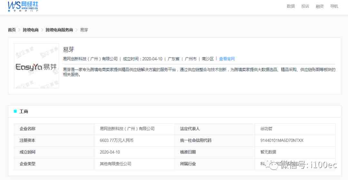348x180 pixels.
Task: Open the 数据 navigation item
Action: [291, 6]
